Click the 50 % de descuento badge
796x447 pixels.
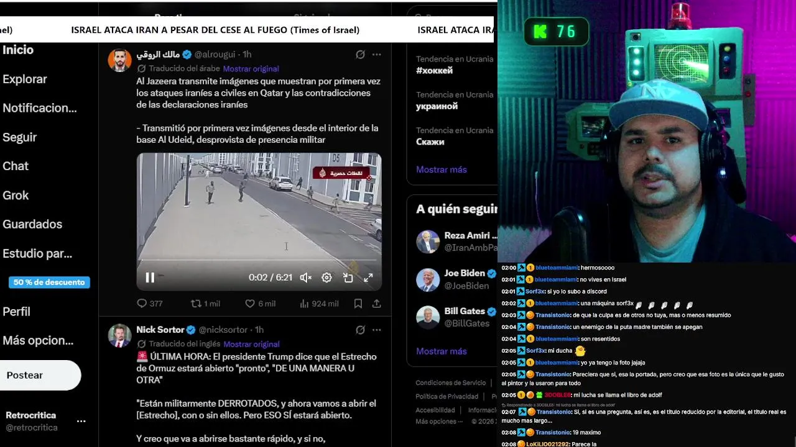(49, 282)
